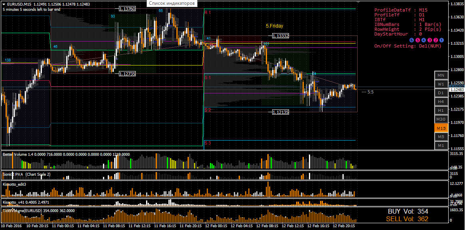The height and width of the screenshot is (230, 465).
Task: Switch chart to MN timeframe
Action: 441,75
